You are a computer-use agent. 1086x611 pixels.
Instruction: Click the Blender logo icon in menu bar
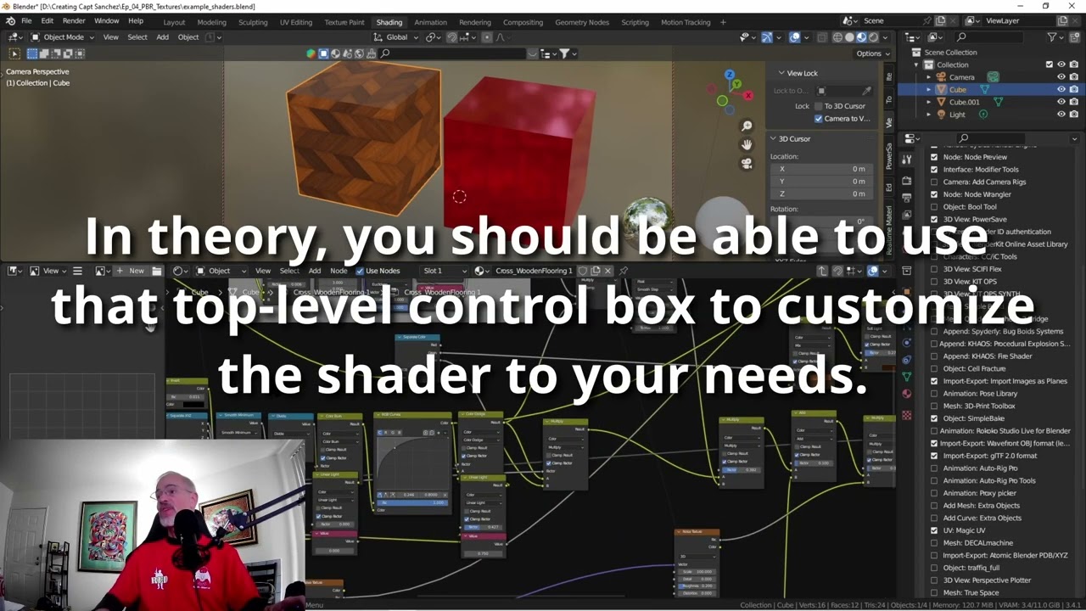click(10, 21)
